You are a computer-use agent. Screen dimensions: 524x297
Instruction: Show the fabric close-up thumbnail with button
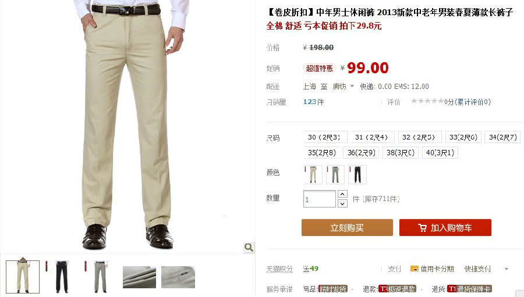[x=178, y=277]
